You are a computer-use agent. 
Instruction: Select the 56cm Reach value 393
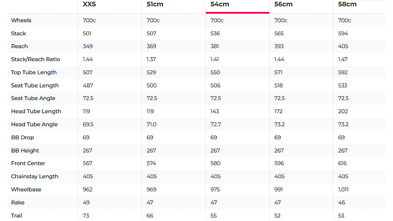279,46
